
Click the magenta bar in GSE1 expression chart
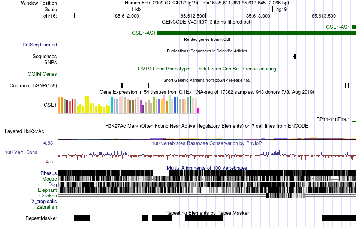[198, 111]
